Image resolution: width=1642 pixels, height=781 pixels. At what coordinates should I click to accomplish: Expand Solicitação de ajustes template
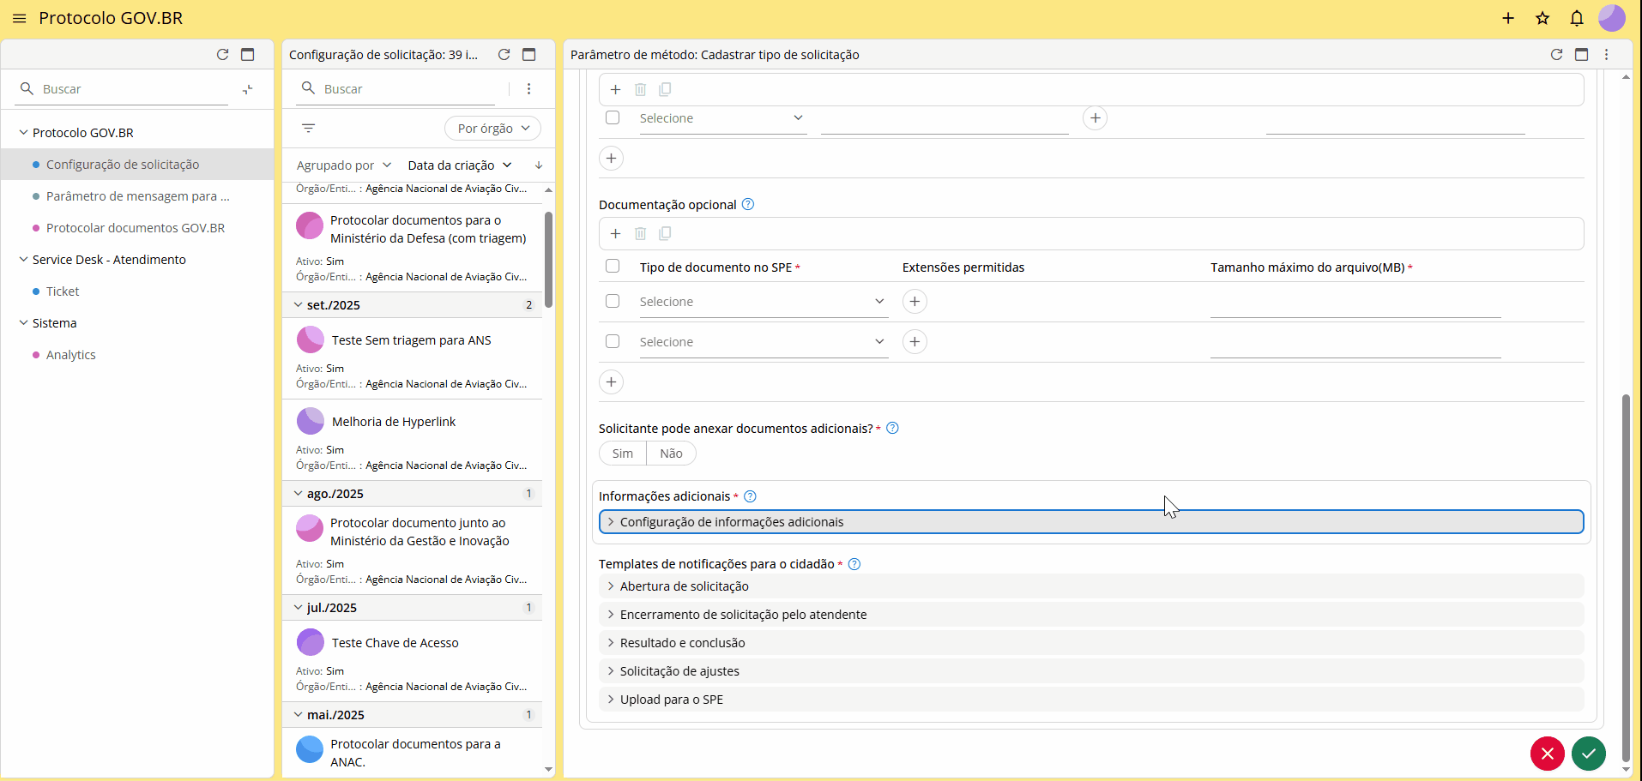coord(1091,671)
